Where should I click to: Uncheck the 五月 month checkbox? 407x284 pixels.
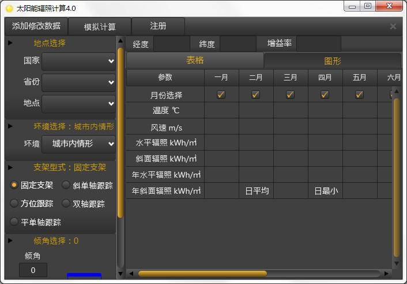pos(359,94)
